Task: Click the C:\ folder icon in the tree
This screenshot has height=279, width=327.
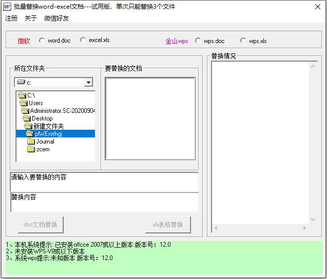Action: click(x=22, y=95)
